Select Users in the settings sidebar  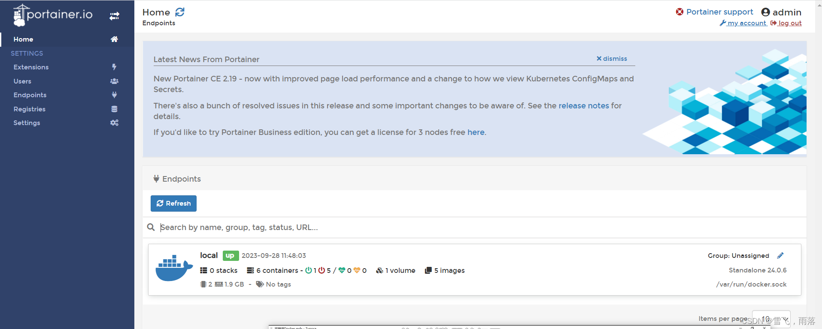coord(22,81)
